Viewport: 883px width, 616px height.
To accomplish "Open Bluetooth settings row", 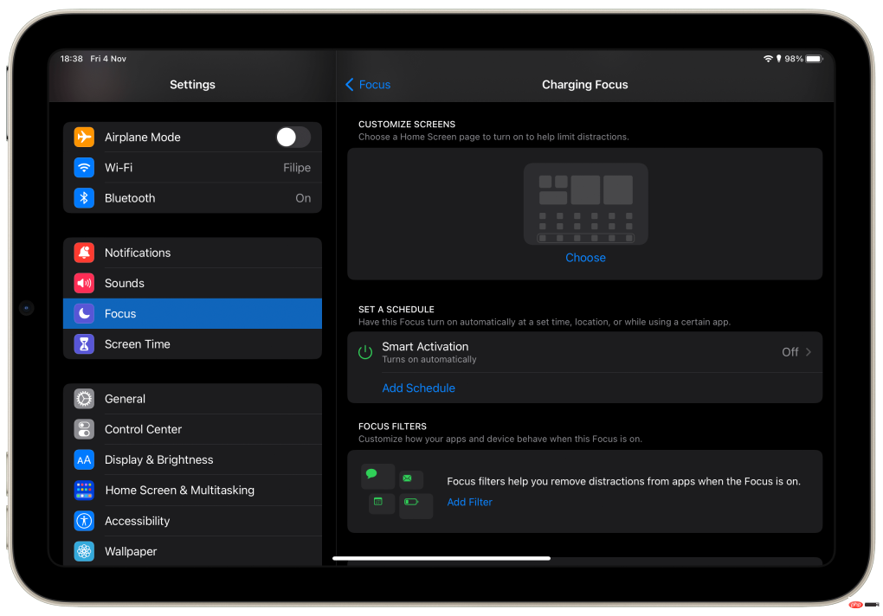I will click(192, 198).
